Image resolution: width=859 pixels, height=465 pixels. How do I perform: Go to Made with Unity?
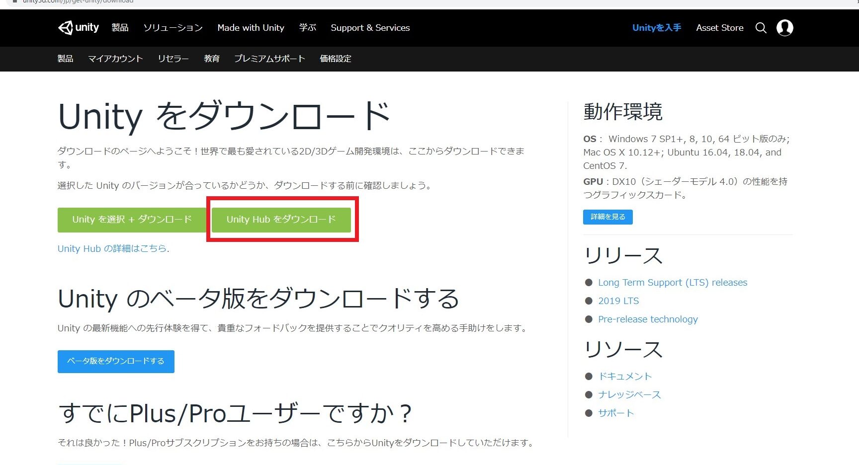pos(251,28)
